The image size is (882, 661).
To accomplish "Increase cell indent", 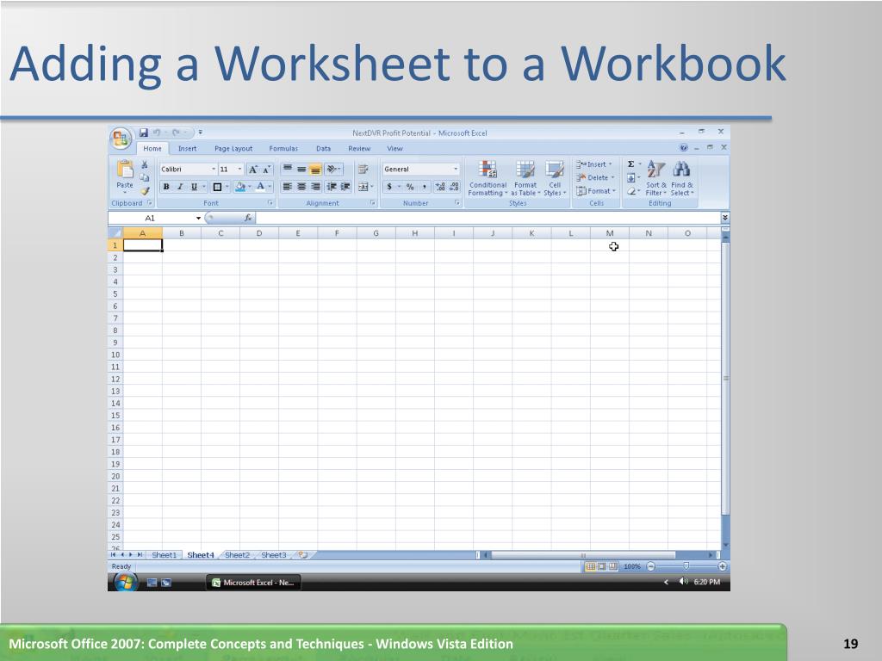I will 345,187.
